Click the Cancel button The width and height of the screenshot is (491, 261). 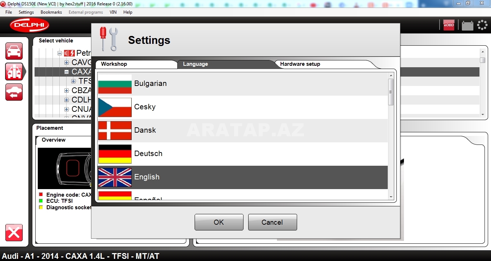pyautogui.click(x=272, y=222)
